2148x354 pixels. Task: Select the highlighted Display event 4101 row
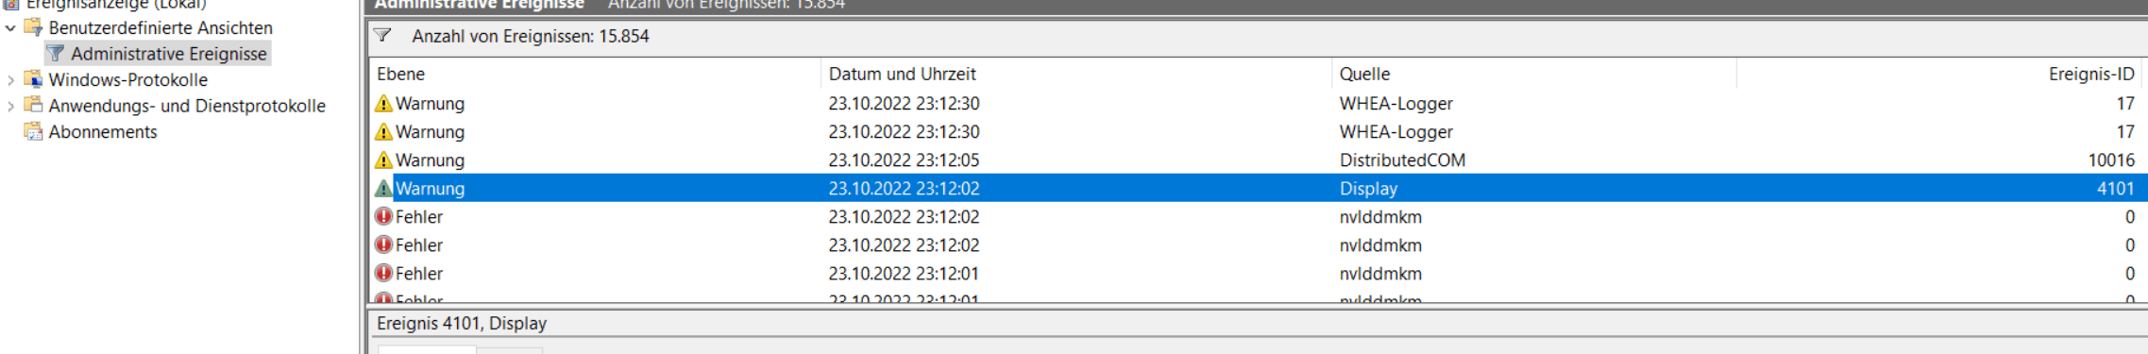[1256, 188]
